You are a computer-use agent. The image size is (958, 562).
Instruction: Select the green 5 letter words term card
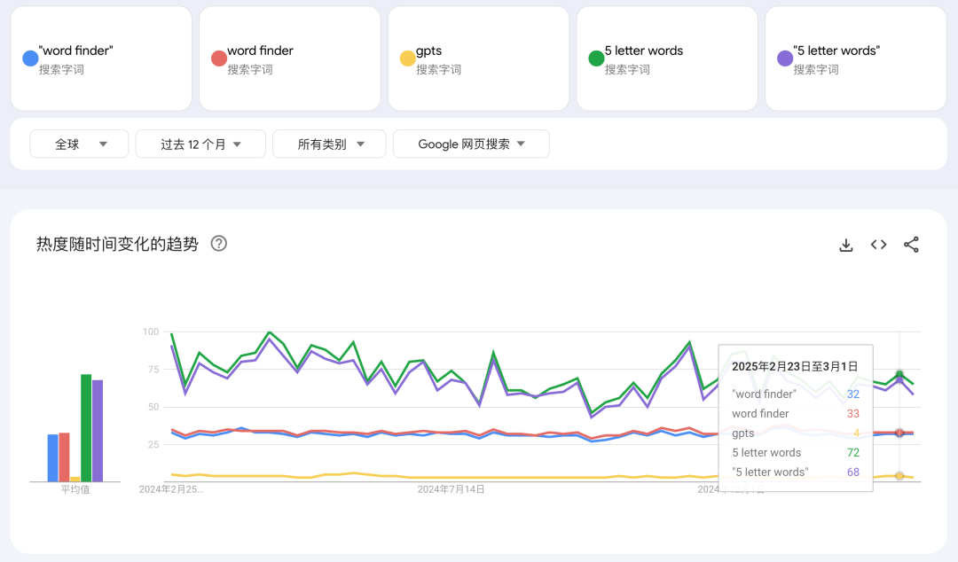pos(667,59)
